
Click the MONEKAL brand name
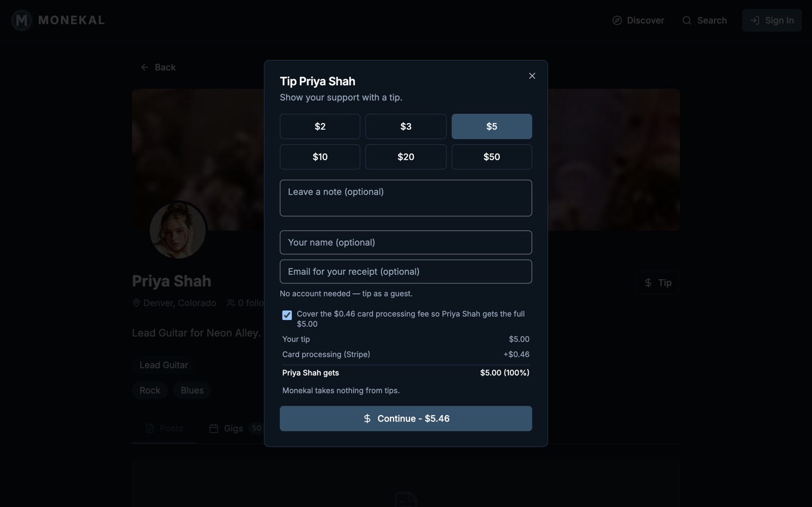tap(72, 20)
